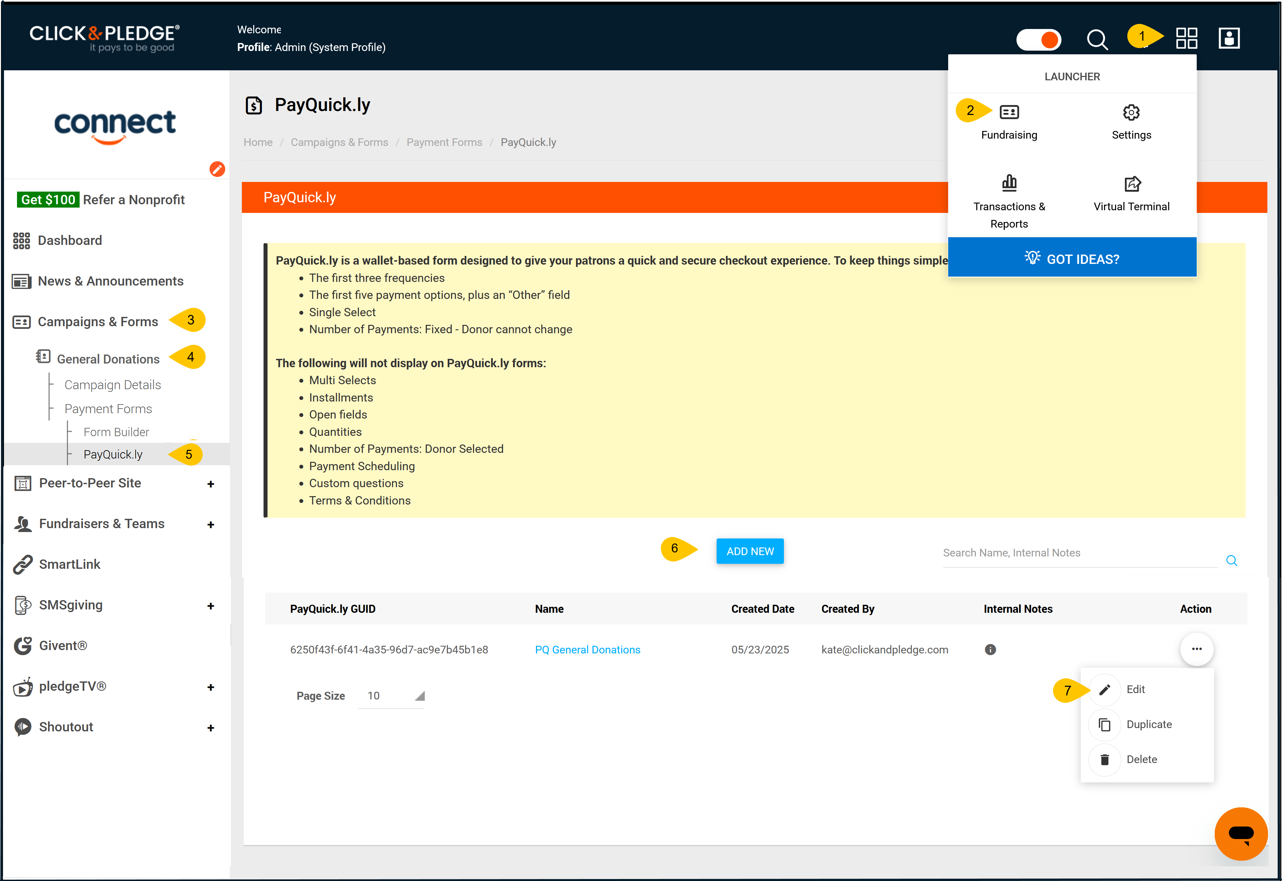Open Dashboard in the sidebar
1284x881 pixels.
70,241
